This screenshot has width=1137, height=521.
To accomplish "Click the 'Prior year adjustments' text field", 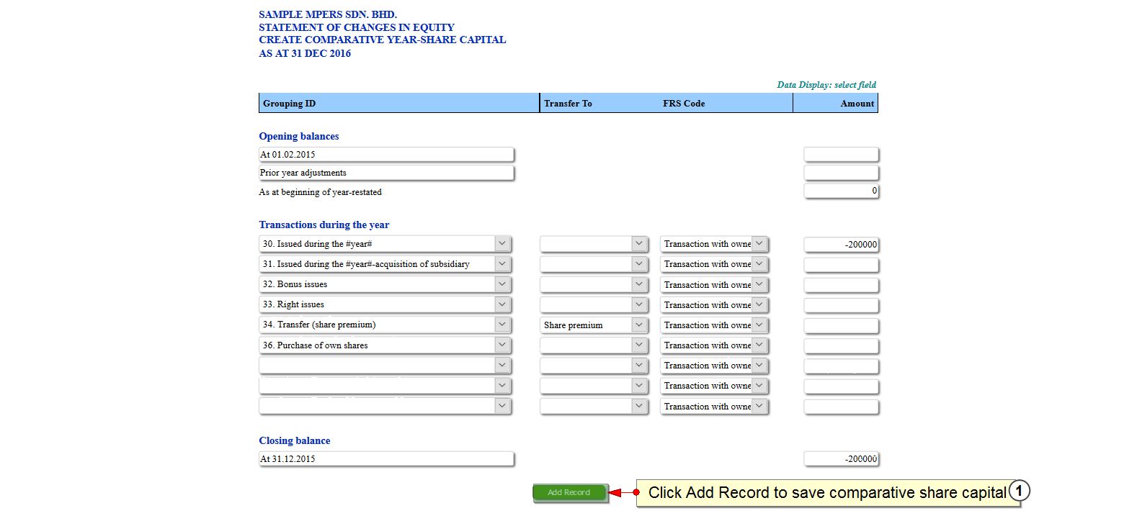I will (x=386, y=173).
